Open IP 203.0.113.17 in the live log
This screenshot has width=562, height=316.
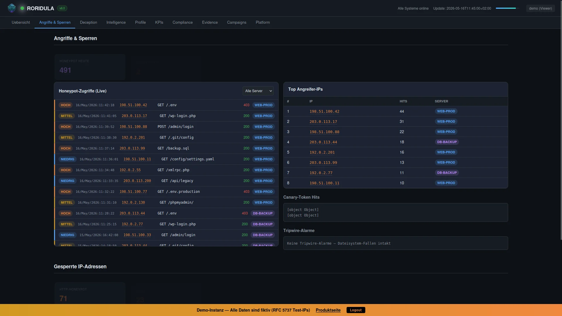coord(134,116)
